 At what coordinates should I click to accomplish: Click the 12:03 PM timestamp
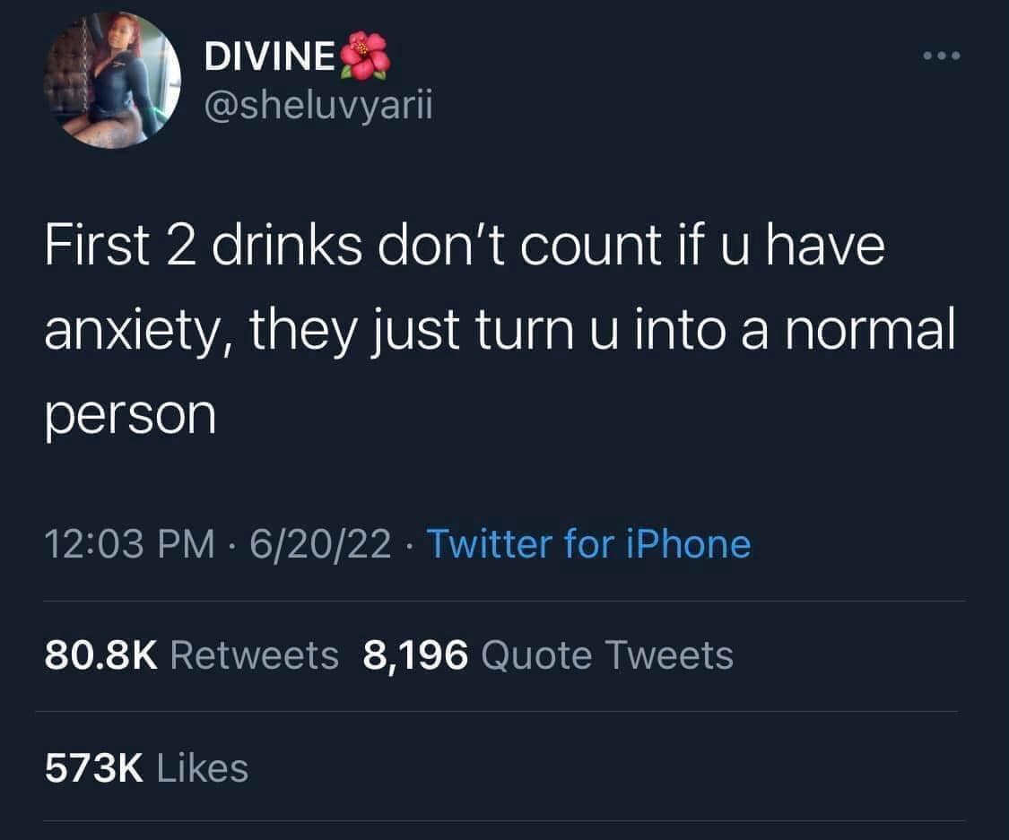129,543
